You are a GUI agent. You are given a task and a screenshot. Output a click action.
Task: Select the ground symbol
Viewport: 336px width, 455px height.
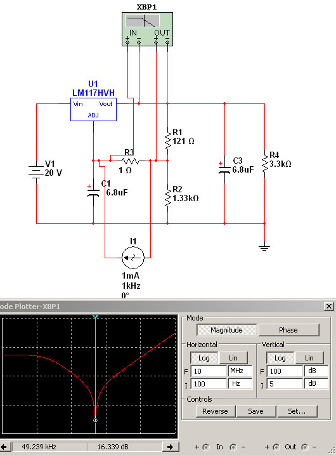point(264,247)
